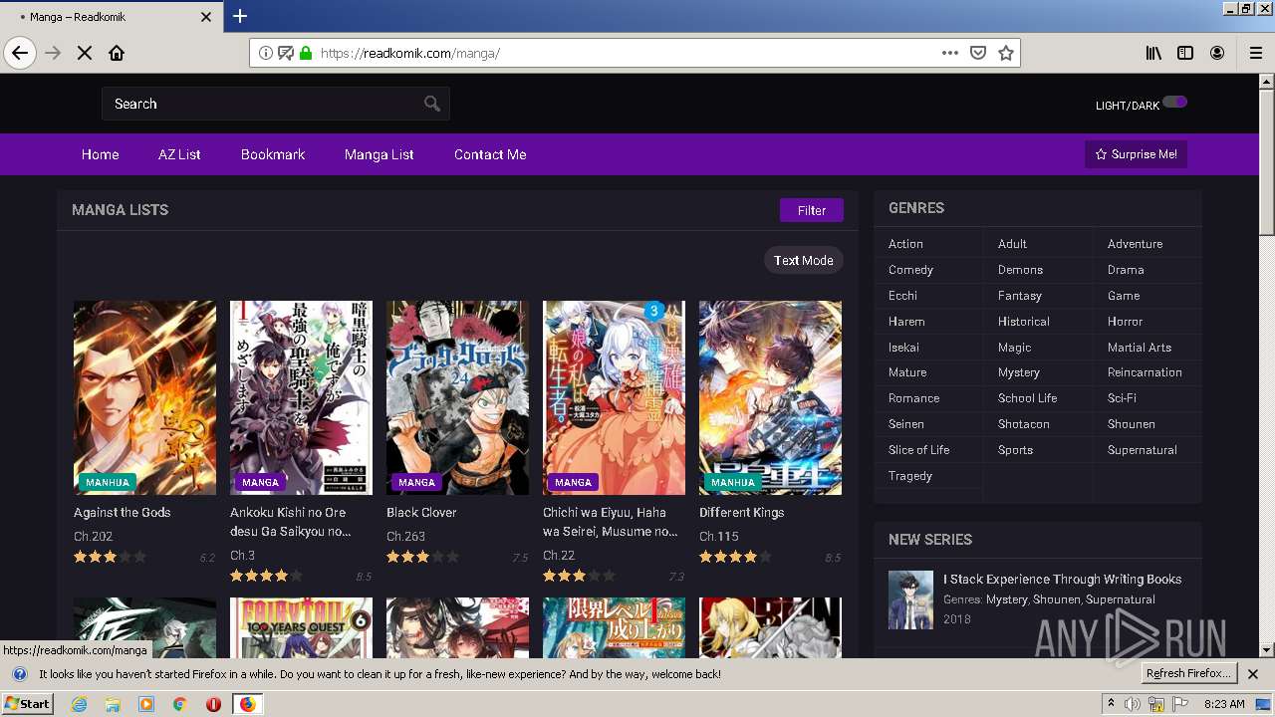Open Internet Explorer from the taskbar
This screenshot has width=1275, height=717.
point(80,704)
